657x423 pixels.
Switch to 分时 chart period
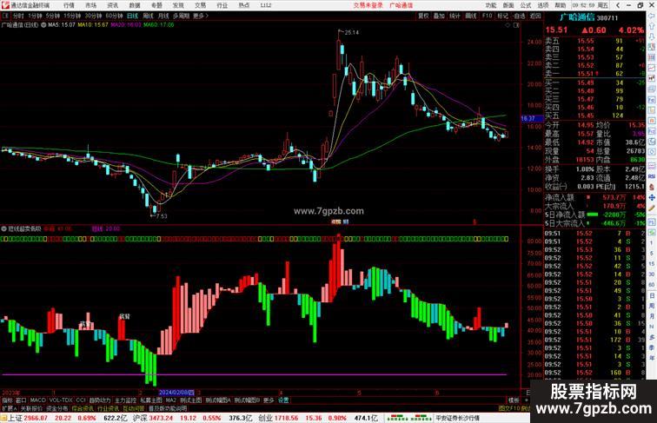tap(18, 16)
